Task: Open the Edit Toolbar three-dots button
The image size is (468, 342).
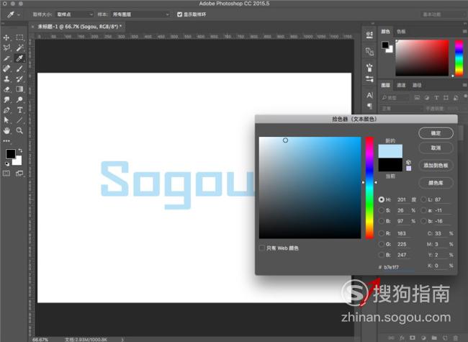Action: [x=6, y=141]
